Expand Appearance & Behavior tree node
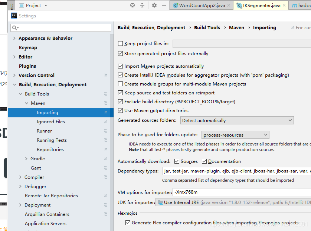311x231 pixels. point(14,38)
